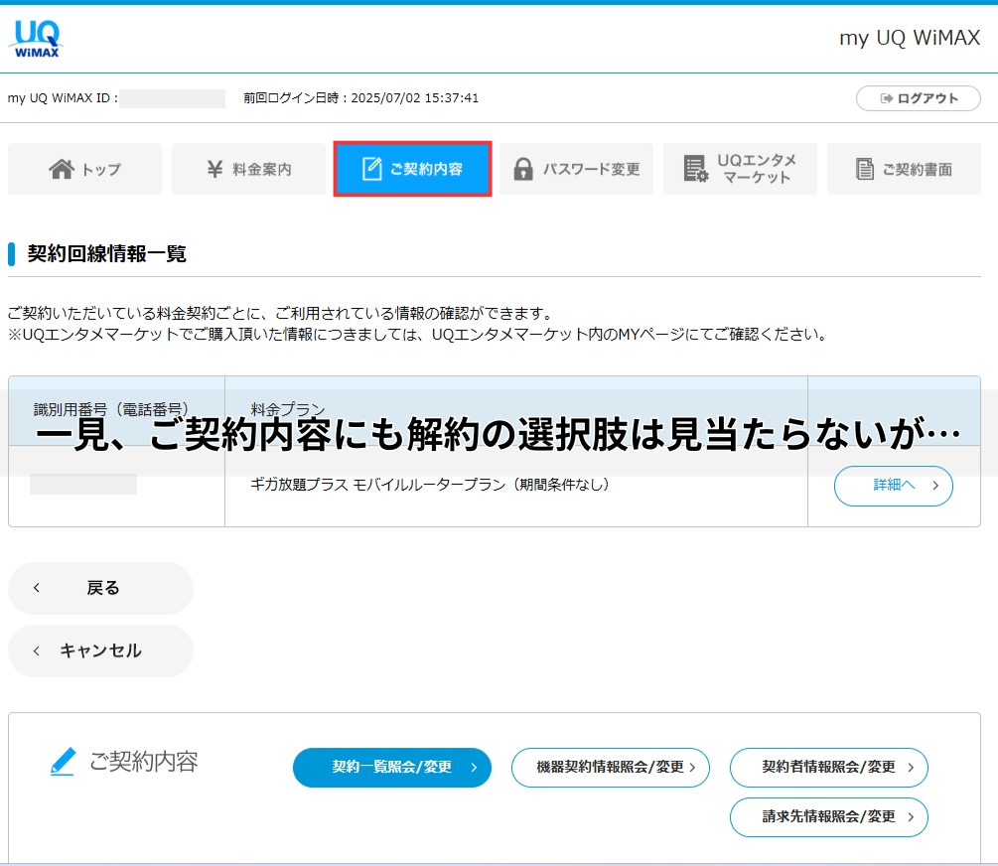This screenshot has width=998, height=866.
Task: Click the masked phone number cell
Action: (x=83, y=484)
